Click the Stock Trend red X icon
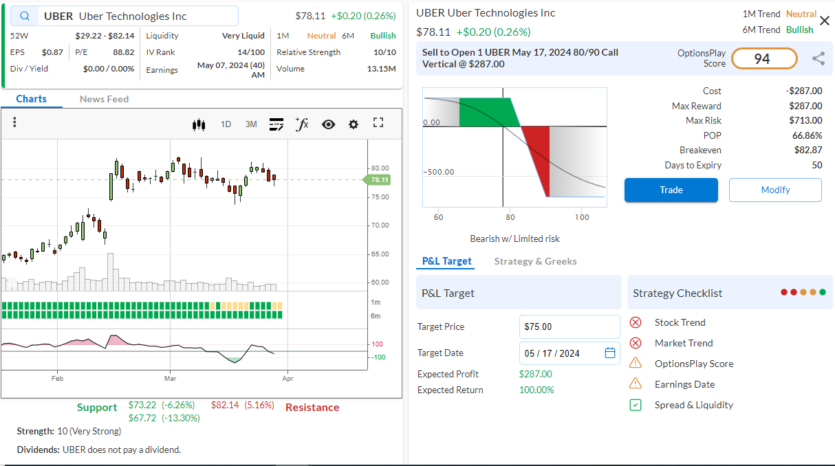835x466 pixels. (x=636, y=322)
